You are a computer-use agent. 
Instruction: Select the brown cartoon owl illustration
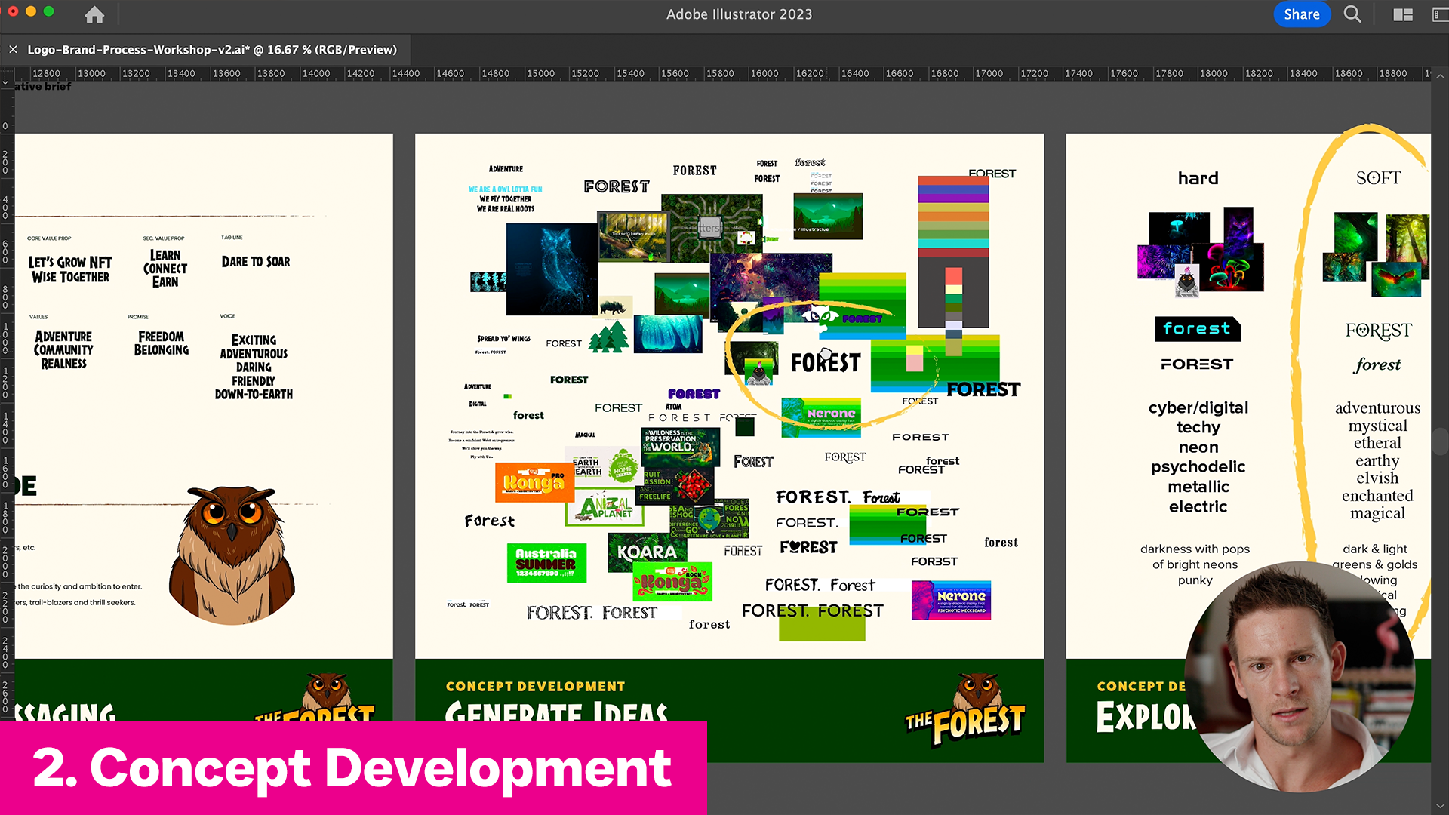[x=232, y=555]
